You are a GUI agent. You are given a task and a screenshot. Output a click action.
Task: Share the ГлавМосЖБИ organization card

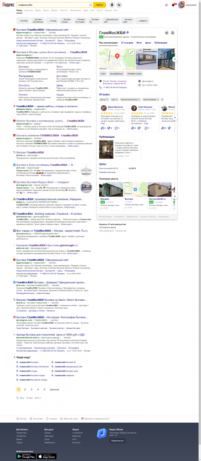point(166,32)
